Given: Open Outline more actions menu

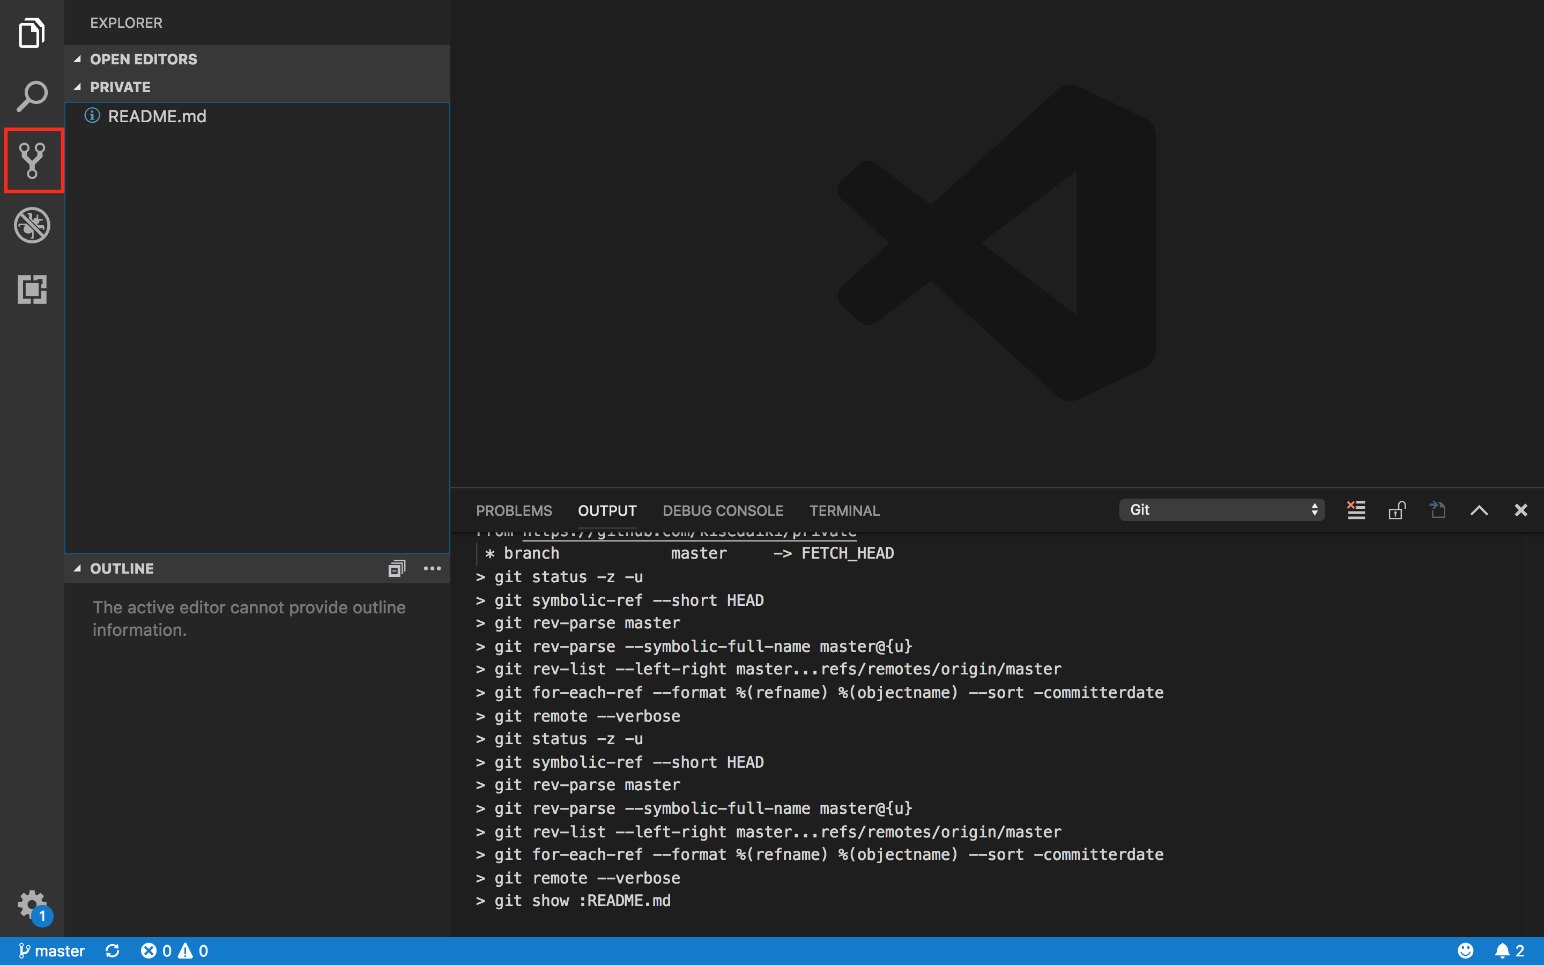Looking at the screenshot, I should click(x=433, y=568).
